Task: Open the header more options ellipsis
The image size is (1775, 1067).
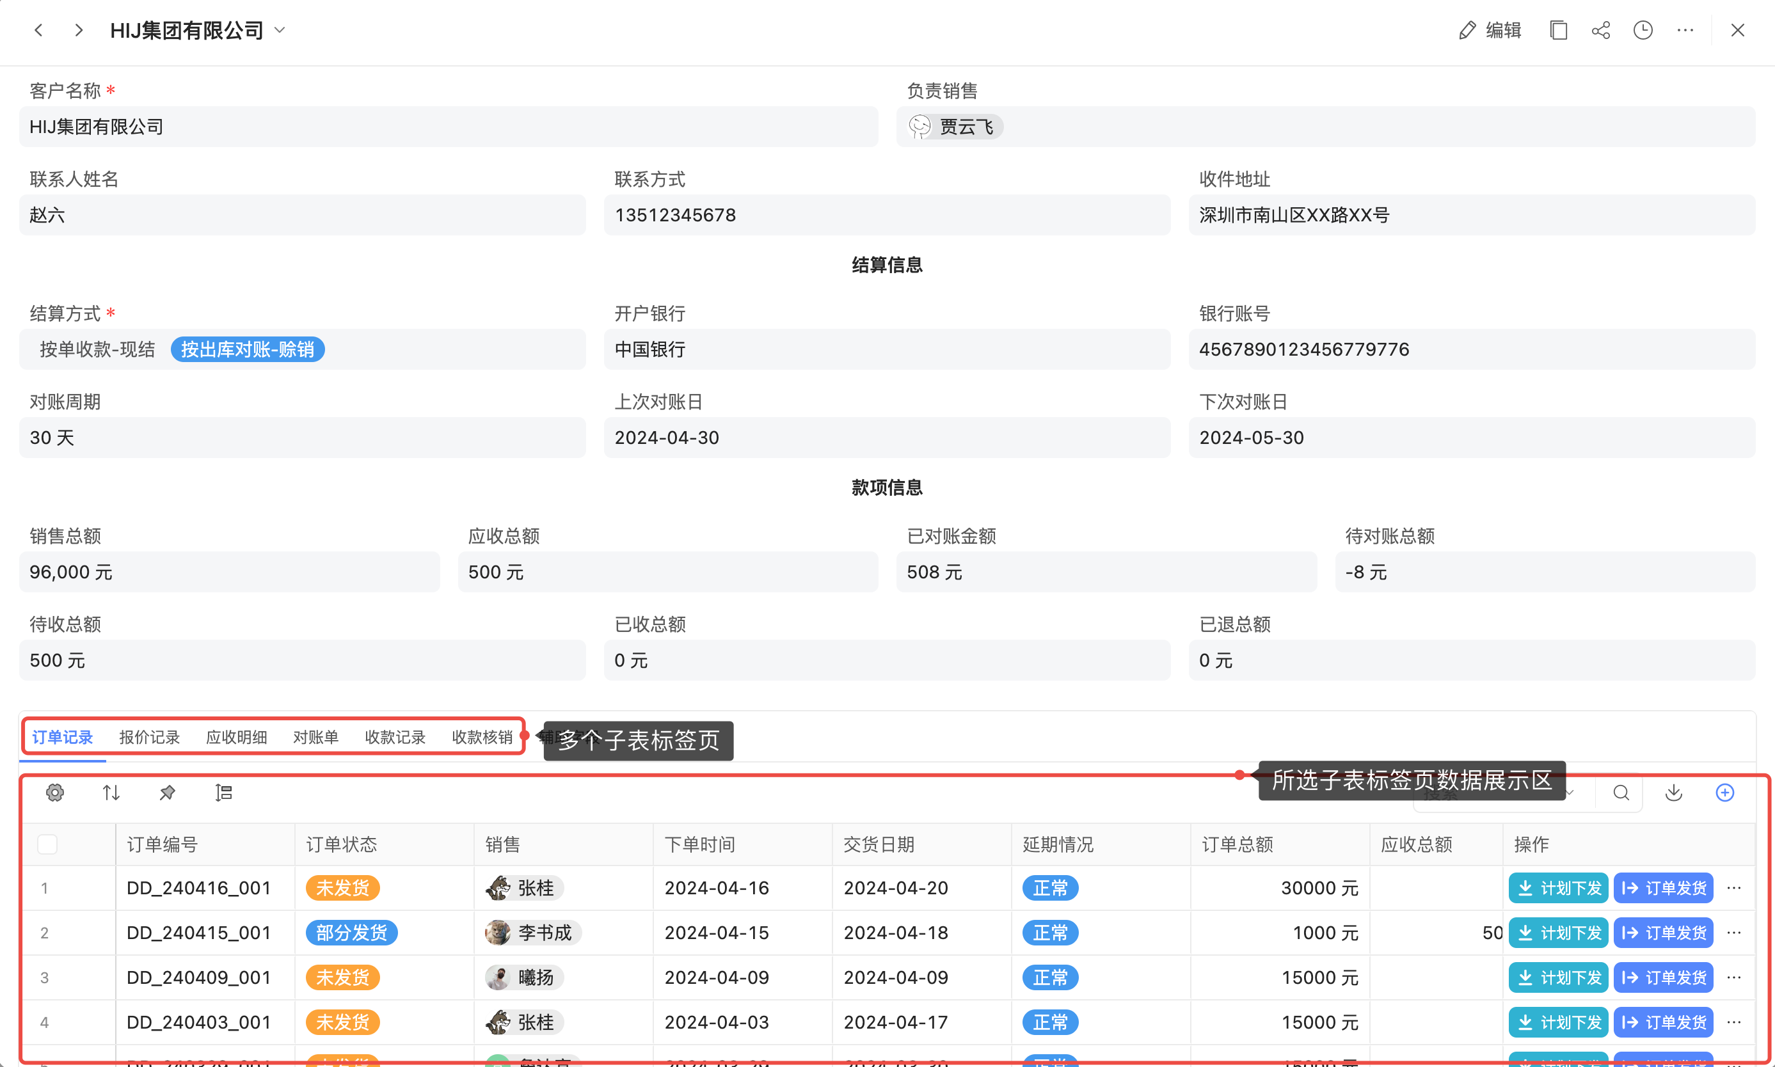Action: pyautogui.click(x=1686, y=30)
